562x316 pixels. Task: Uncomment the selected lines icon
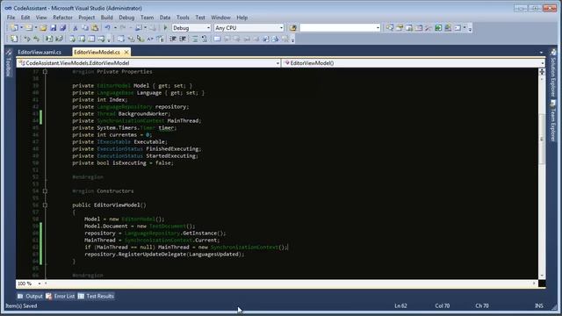pyautogui.click(x=205, y=39)
